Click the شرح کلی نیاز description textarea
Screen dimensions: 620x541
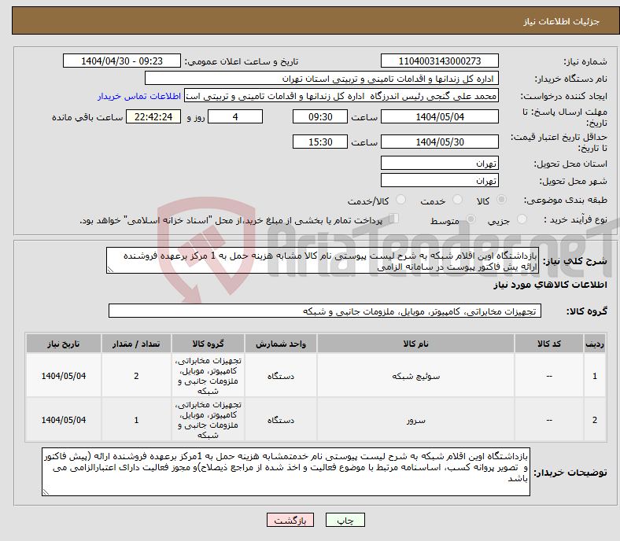pyautogui.click(x=323, y=260)
